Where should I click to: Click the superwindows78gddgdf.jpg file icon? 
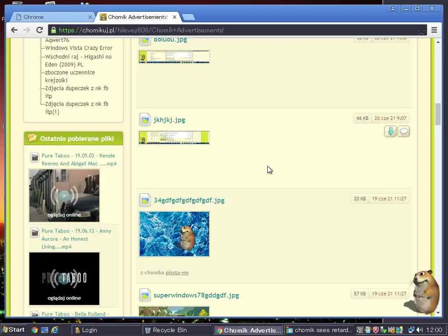point(145,295)
